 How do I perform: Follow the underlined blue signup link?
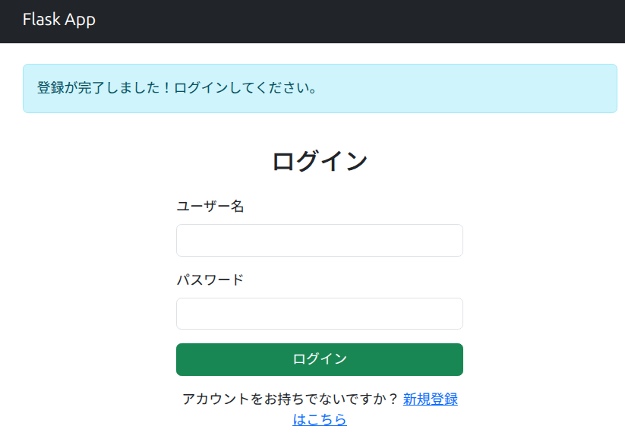click(x=430, y=399)
